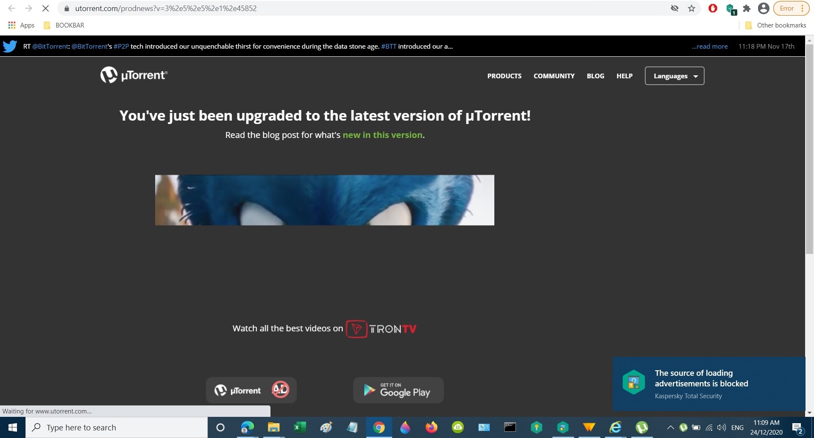This screenshot has width=814, height=438.
Task: Open Action Center notifications icon
Action: 797,428
